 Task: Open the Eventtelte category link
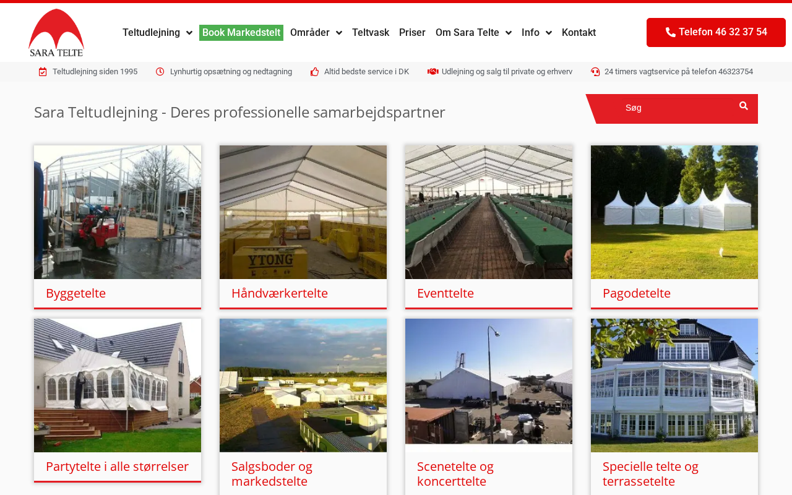(445, 293)
